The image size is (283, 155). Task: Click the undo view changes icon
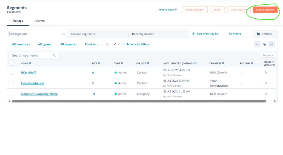pyautogui.click(x=257, y=44)
